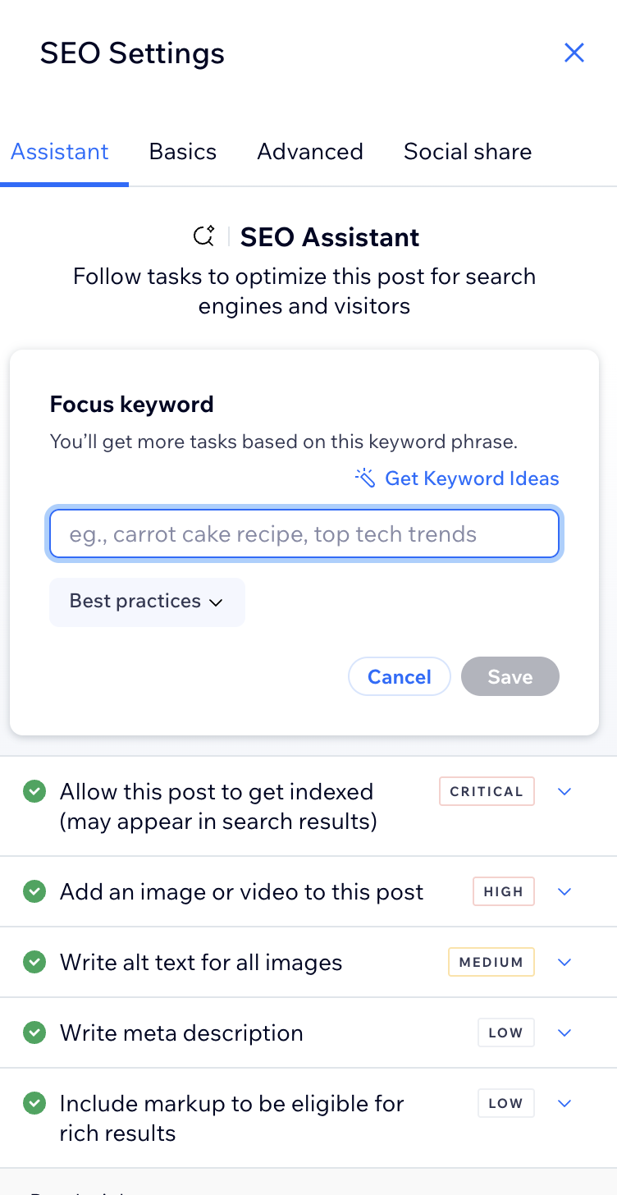The width and height of the screenshot is (617, 1195).
Task: Expand the critical indexing task row
Action: [x=564, y=791]
